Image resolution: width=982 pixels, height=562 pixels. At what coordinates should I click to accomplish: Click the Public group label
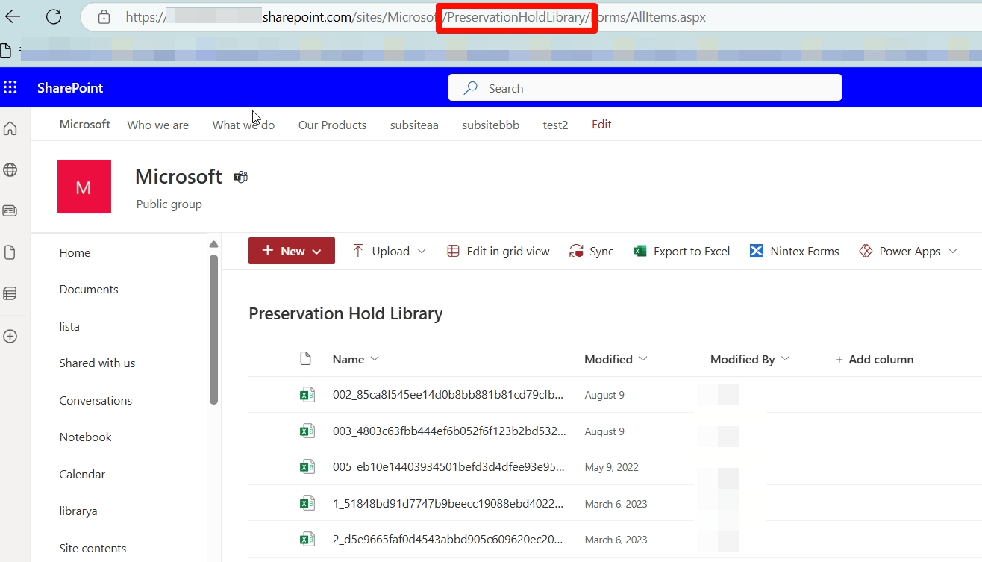coord(169,204)
